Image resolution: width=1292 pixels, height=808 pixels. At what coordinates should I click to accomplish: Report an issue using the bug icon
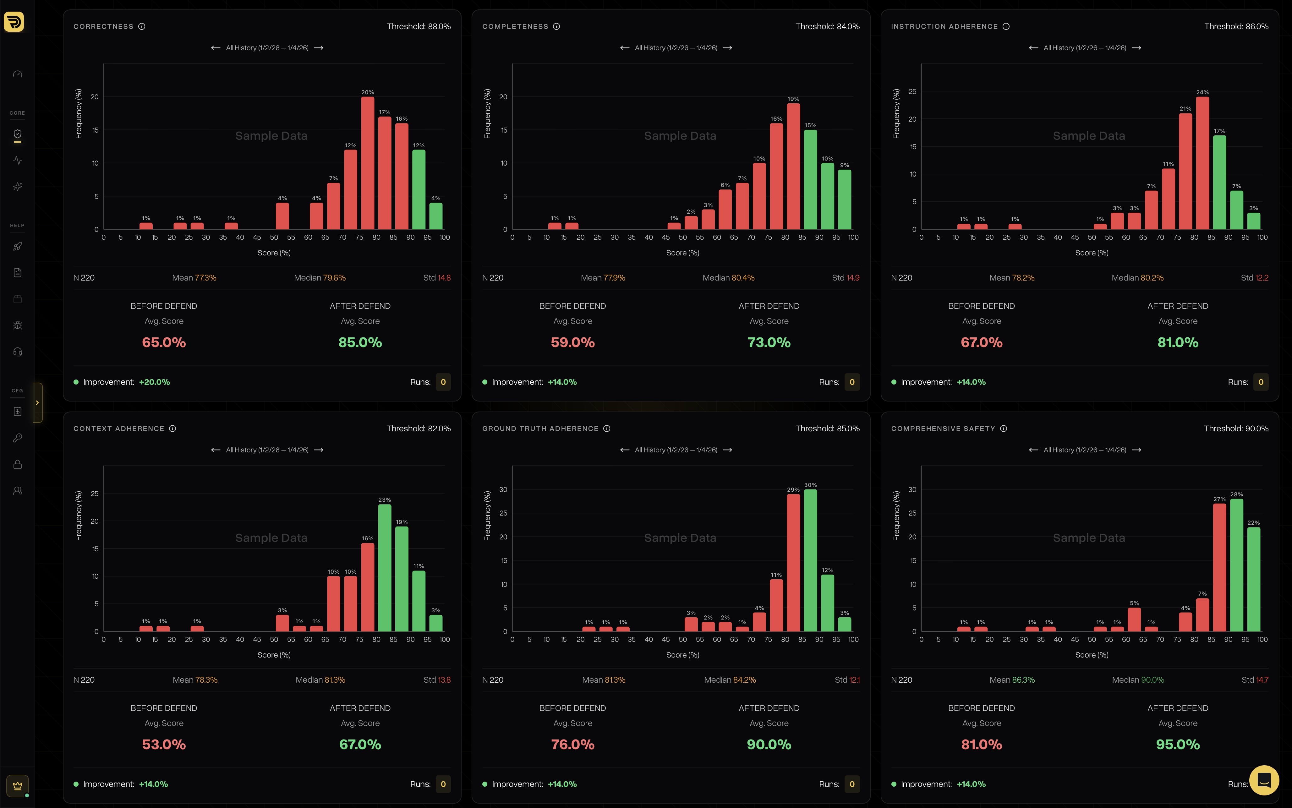(x=17, y=325)
